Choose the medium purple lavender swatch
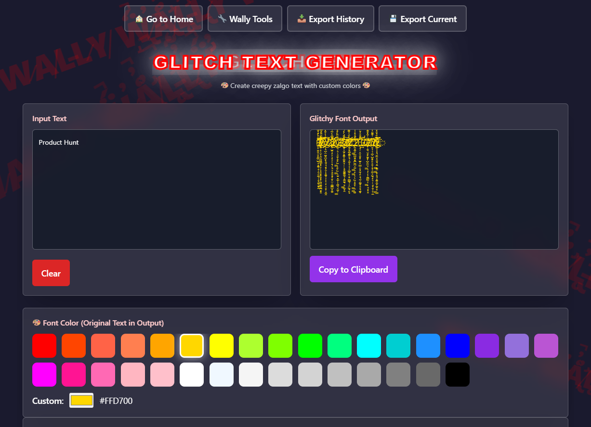The image size is (591, 427). 517,346
